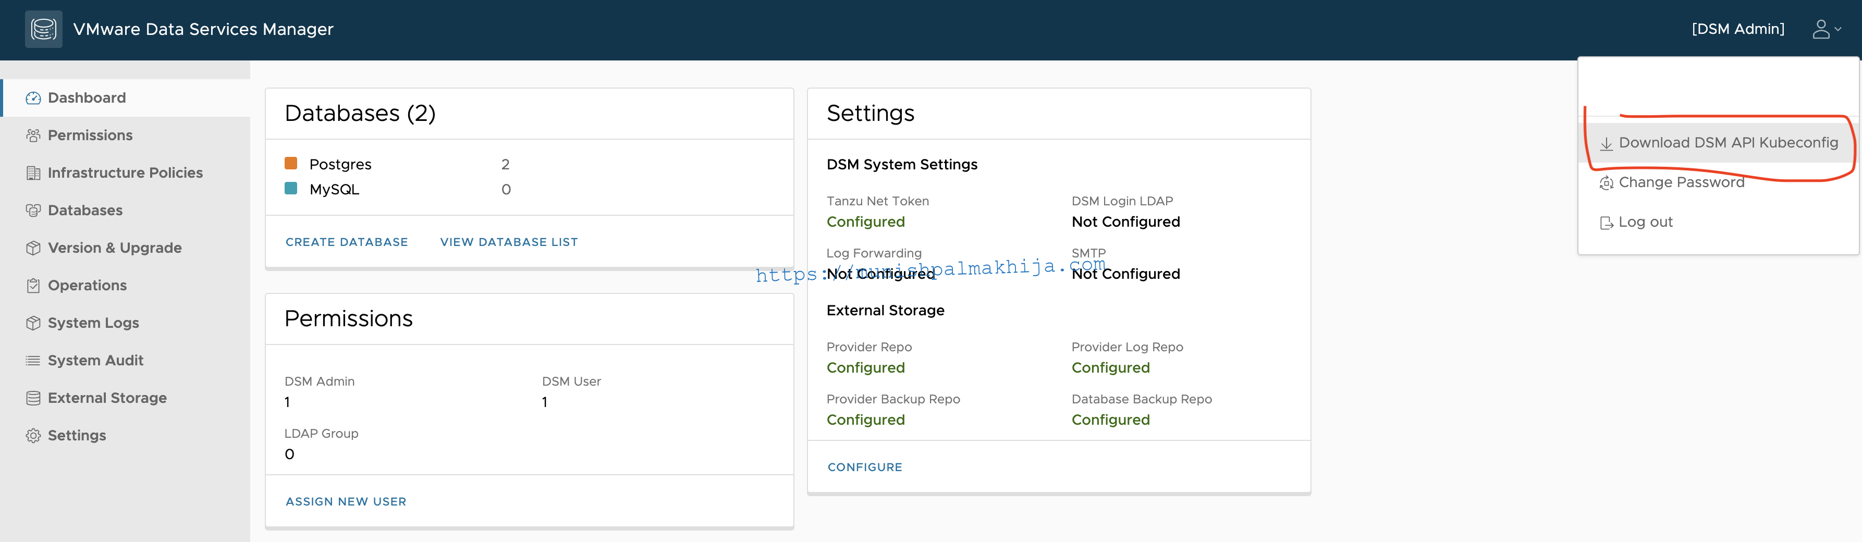Click the System Logs cube icon

[x=33, y=323]
